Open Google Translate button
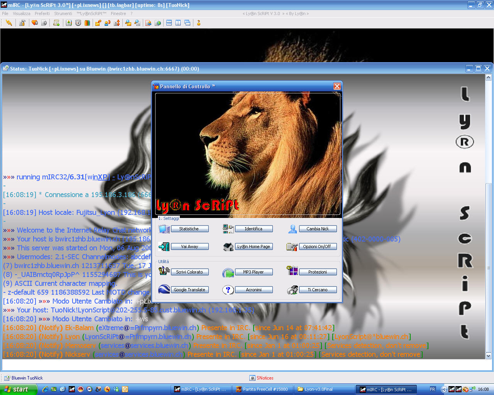Viewport: 494px width, 395px height. (x=189, y=290)
